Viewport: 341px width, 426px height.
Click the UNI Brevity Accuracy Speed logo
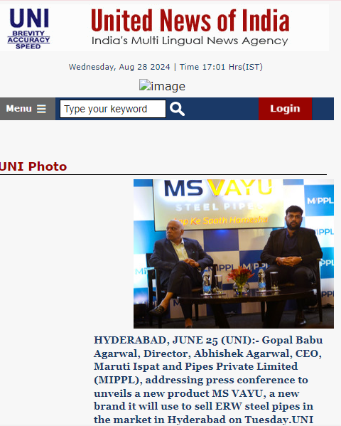(29, 28)
